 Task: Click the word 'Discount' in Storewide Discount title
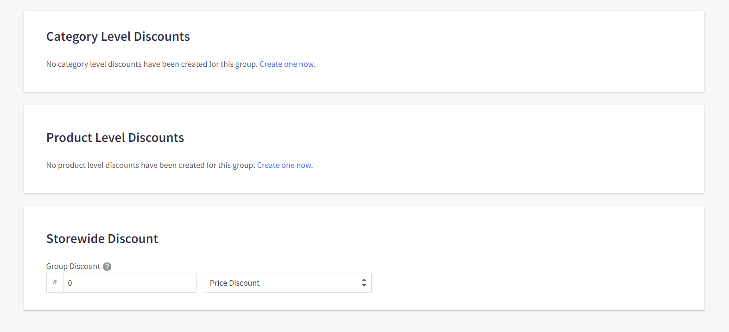pyautogui.click(x=133, y=239)
